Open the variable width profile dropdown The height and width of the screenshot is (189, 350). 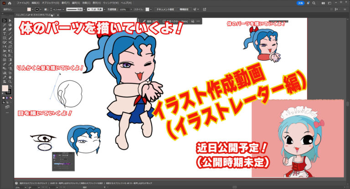pyautogui.click(x=84, y=10)
